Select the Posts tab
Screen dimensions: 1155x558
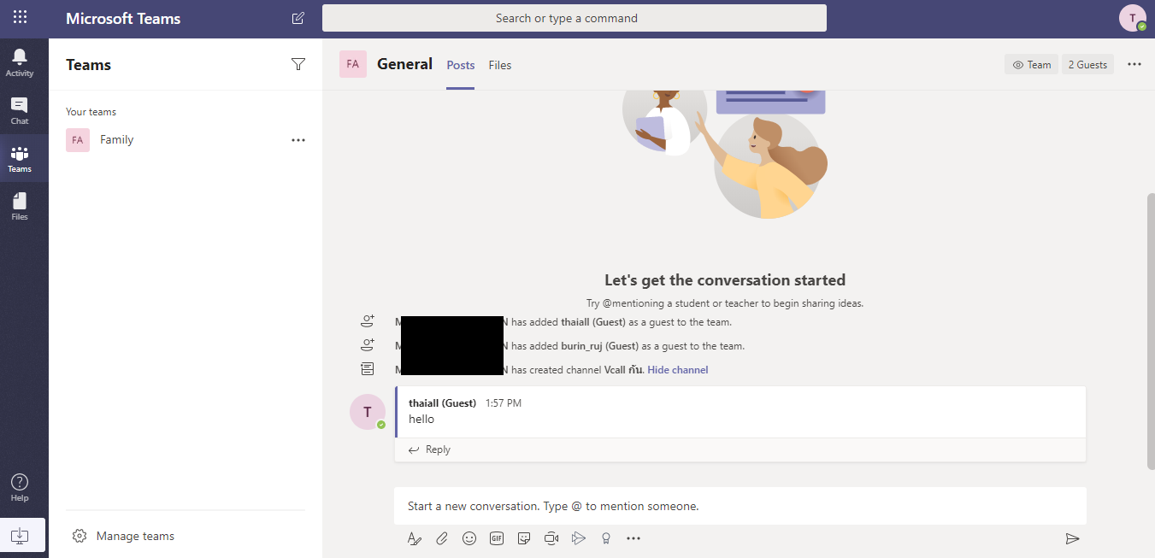[x=461, y=65]
